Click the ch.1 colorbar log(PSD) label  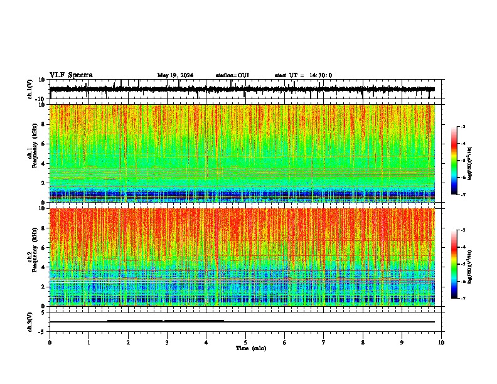pos(469,163)
